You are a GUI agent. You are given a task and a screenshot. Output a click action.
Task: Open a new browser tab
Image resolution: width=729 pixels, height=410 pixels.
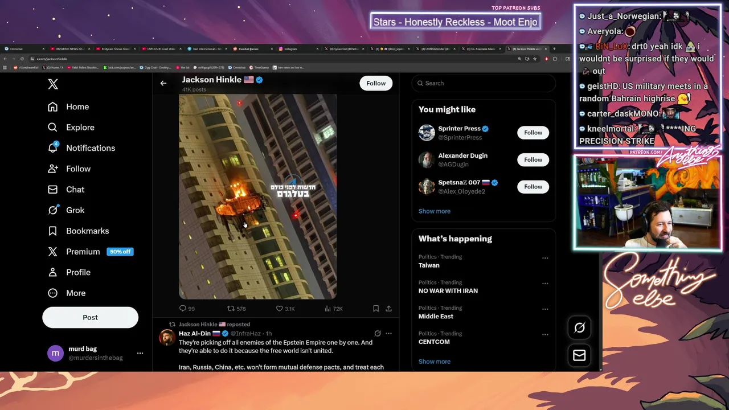554,49
